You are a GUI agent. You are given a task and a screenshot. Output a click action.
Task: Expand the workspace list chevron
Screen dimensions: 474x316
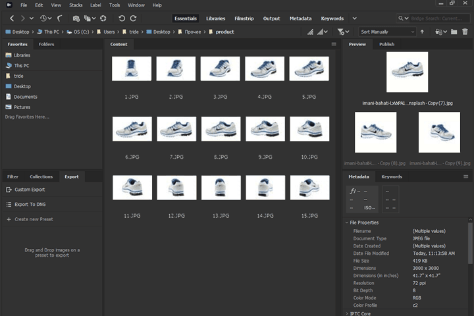coord(355,18)
